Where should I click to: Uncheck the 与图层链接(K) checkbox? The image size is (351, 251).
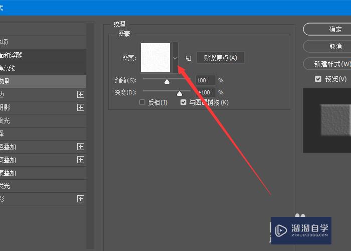click(184, 102)
